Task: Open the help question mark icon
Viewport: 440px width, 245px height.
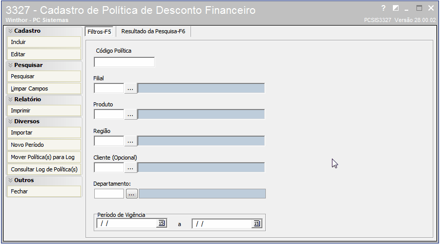Action: pos(384,8)
